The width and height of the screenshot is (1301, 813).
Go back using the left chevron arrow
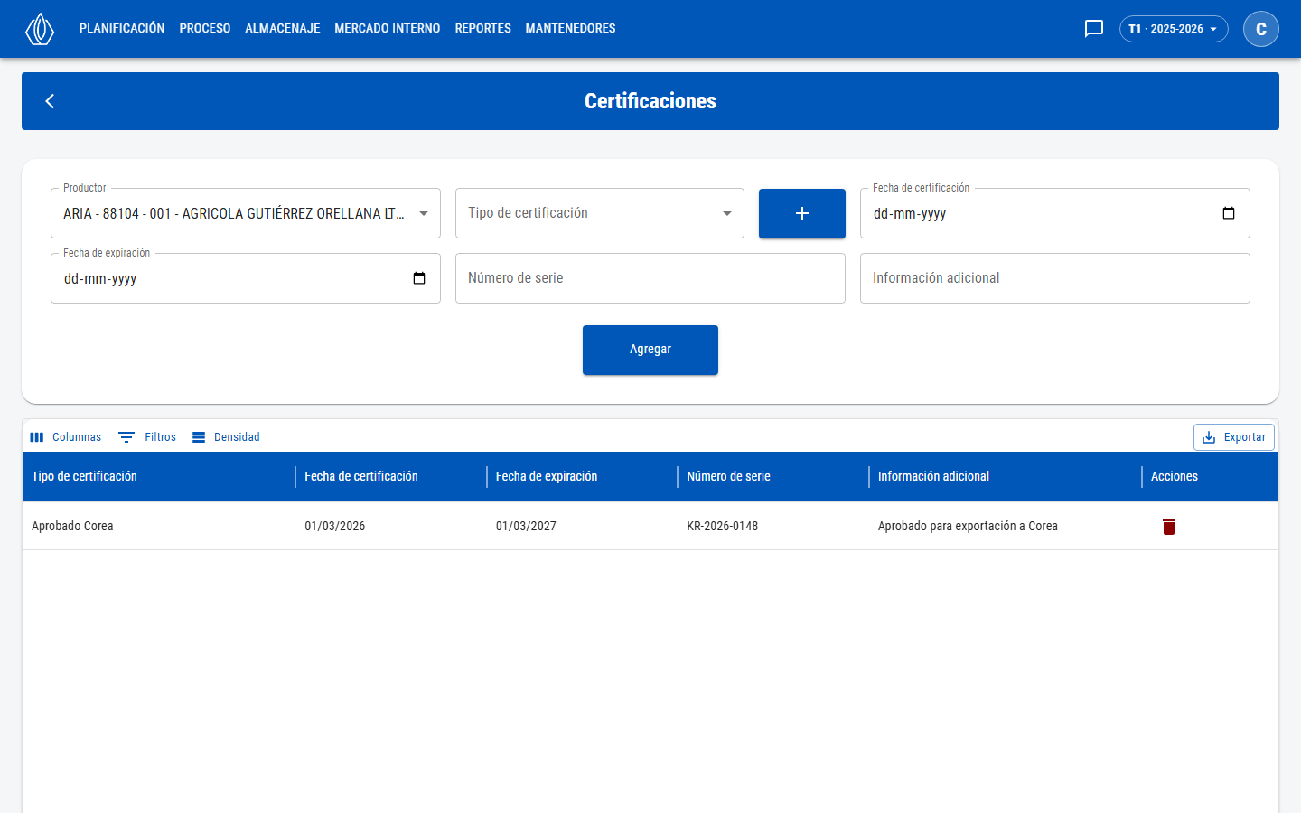pyautogui.click(x=50, y=101)
